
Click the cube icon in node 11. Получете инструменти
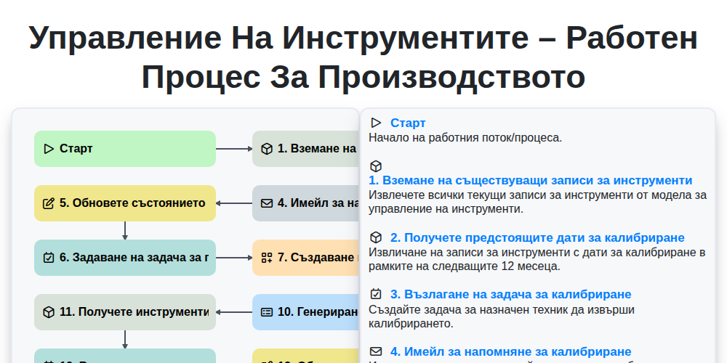49,312
